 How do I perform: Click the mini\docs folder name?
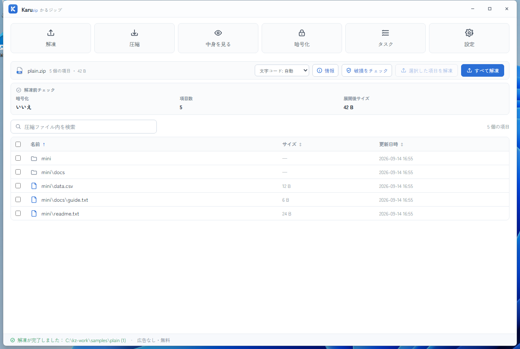[x=53, y=172]
